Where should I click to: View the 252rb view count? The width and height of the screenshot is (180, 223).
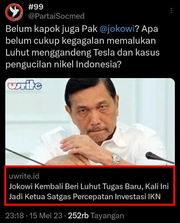[78, 216]
